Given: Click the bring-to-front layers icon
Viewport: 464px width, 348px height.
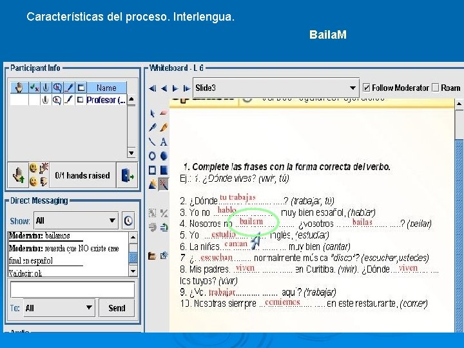Looking at the screenshot, I should click(x=164, y=227).
